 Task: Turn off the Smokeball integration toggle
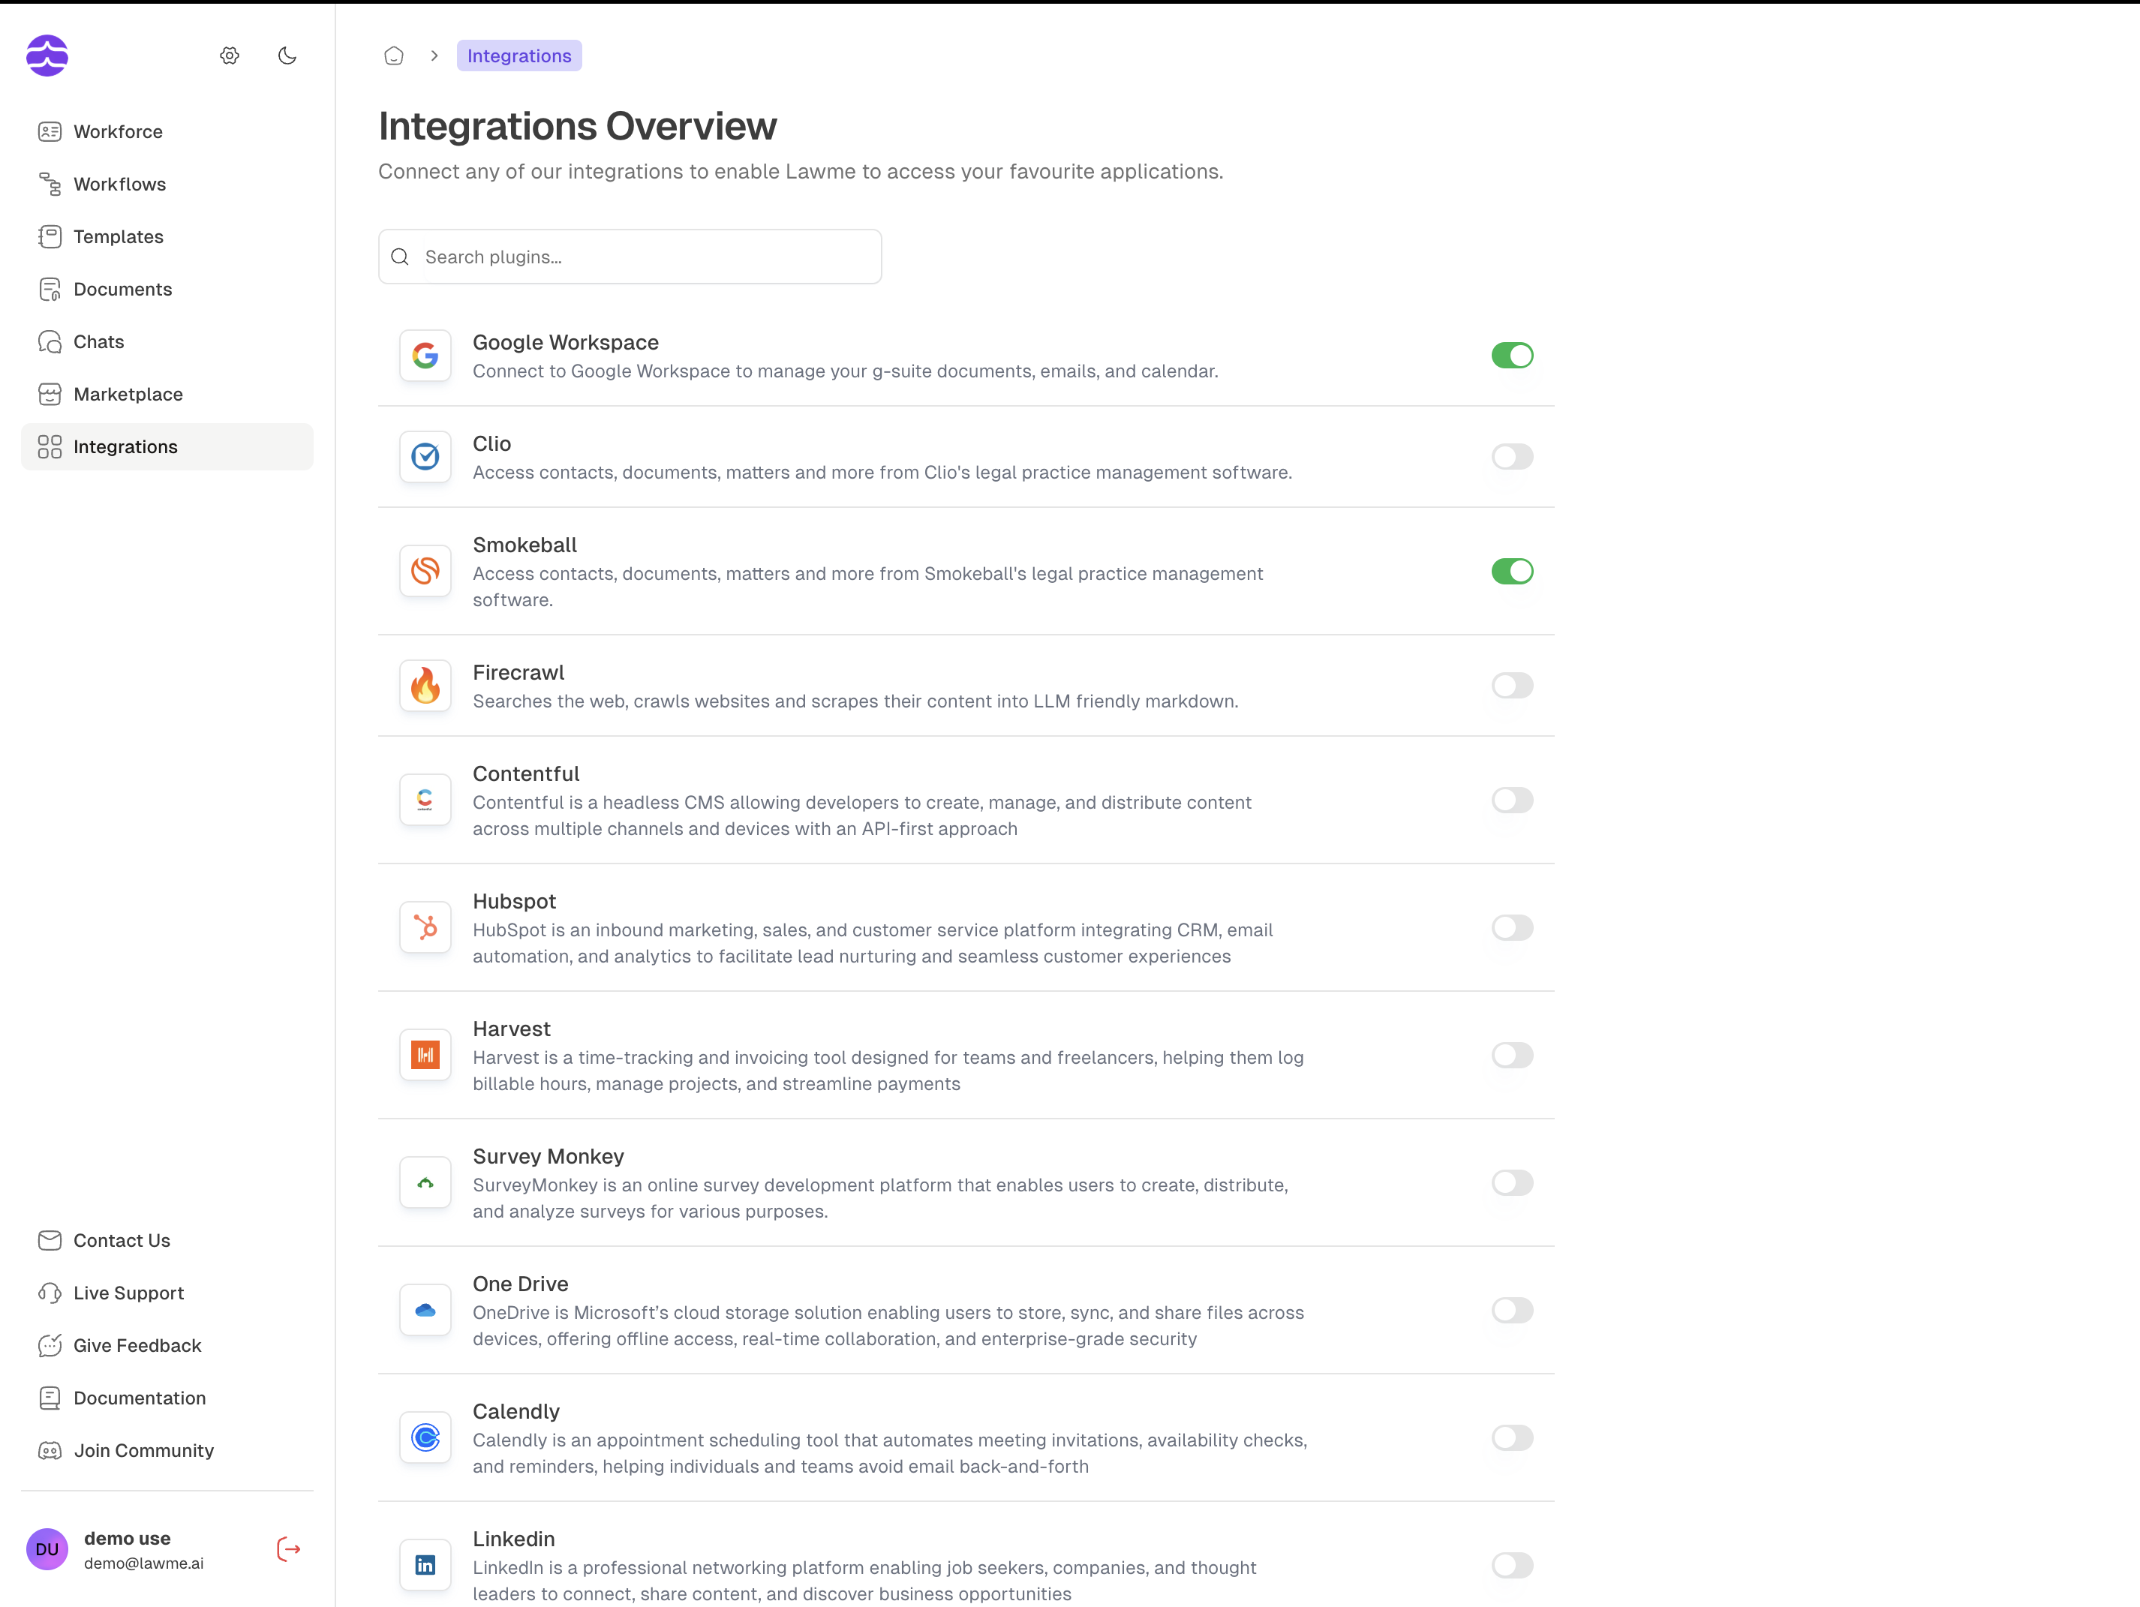[1511, 572]
